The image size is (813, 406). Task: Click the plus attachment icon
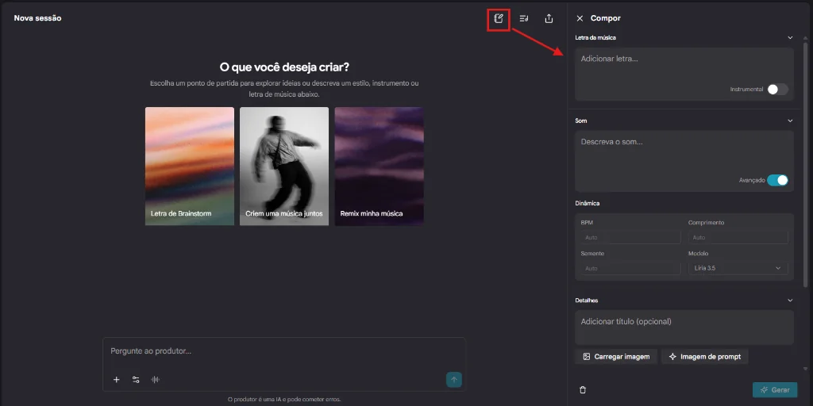116,380
